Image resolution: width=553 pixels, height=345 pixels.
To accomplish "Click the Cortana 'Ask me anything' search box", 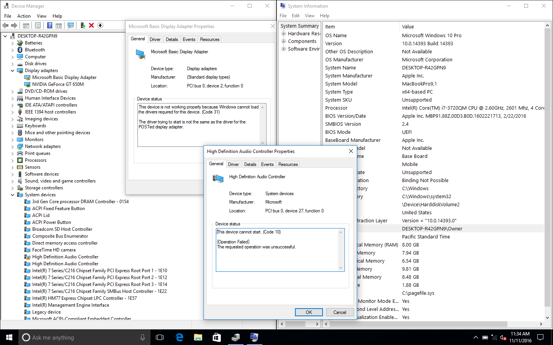I will (84, 337).
